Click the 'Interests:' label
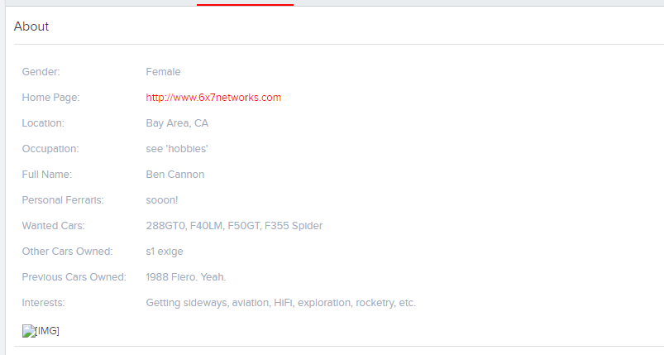 pyautogui.click(x=43, y=303)
